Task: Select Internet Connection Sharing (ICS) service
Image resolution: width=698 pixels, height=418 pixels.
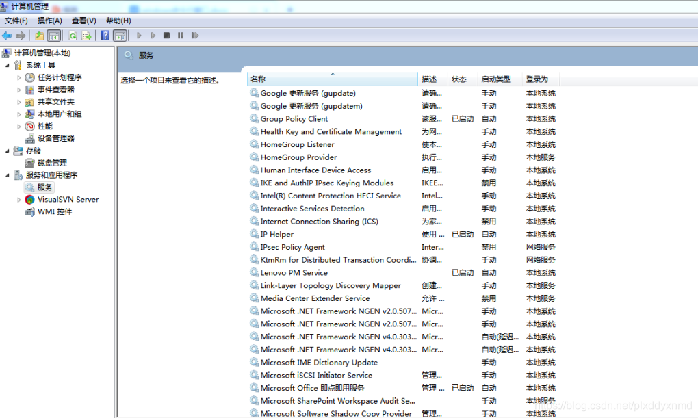Action: click(x=319, y=222)
